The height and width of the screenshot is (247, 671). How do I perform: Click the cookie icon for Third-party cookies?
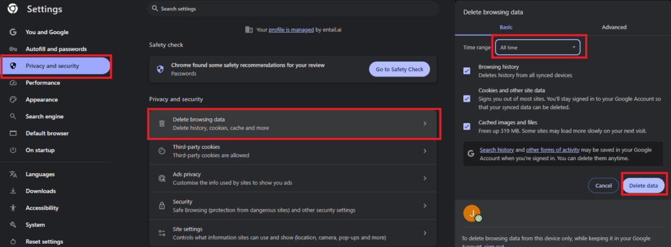click(x=162, y=151)
